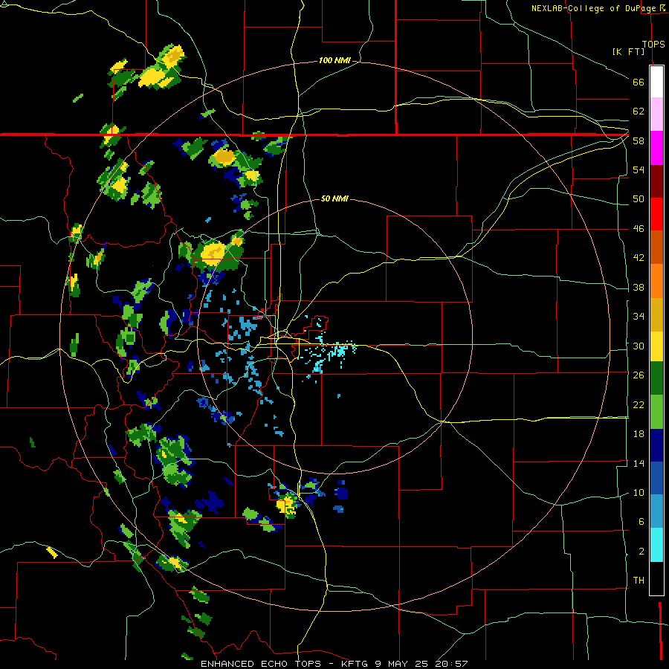Click the legend value '66'
This screenshot has height=669, width=669.
639,82
